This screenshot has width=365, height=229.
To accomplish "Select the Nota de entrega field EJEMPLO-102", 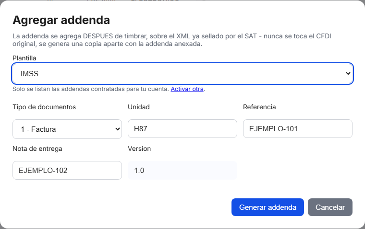I will tap(67, 170).
